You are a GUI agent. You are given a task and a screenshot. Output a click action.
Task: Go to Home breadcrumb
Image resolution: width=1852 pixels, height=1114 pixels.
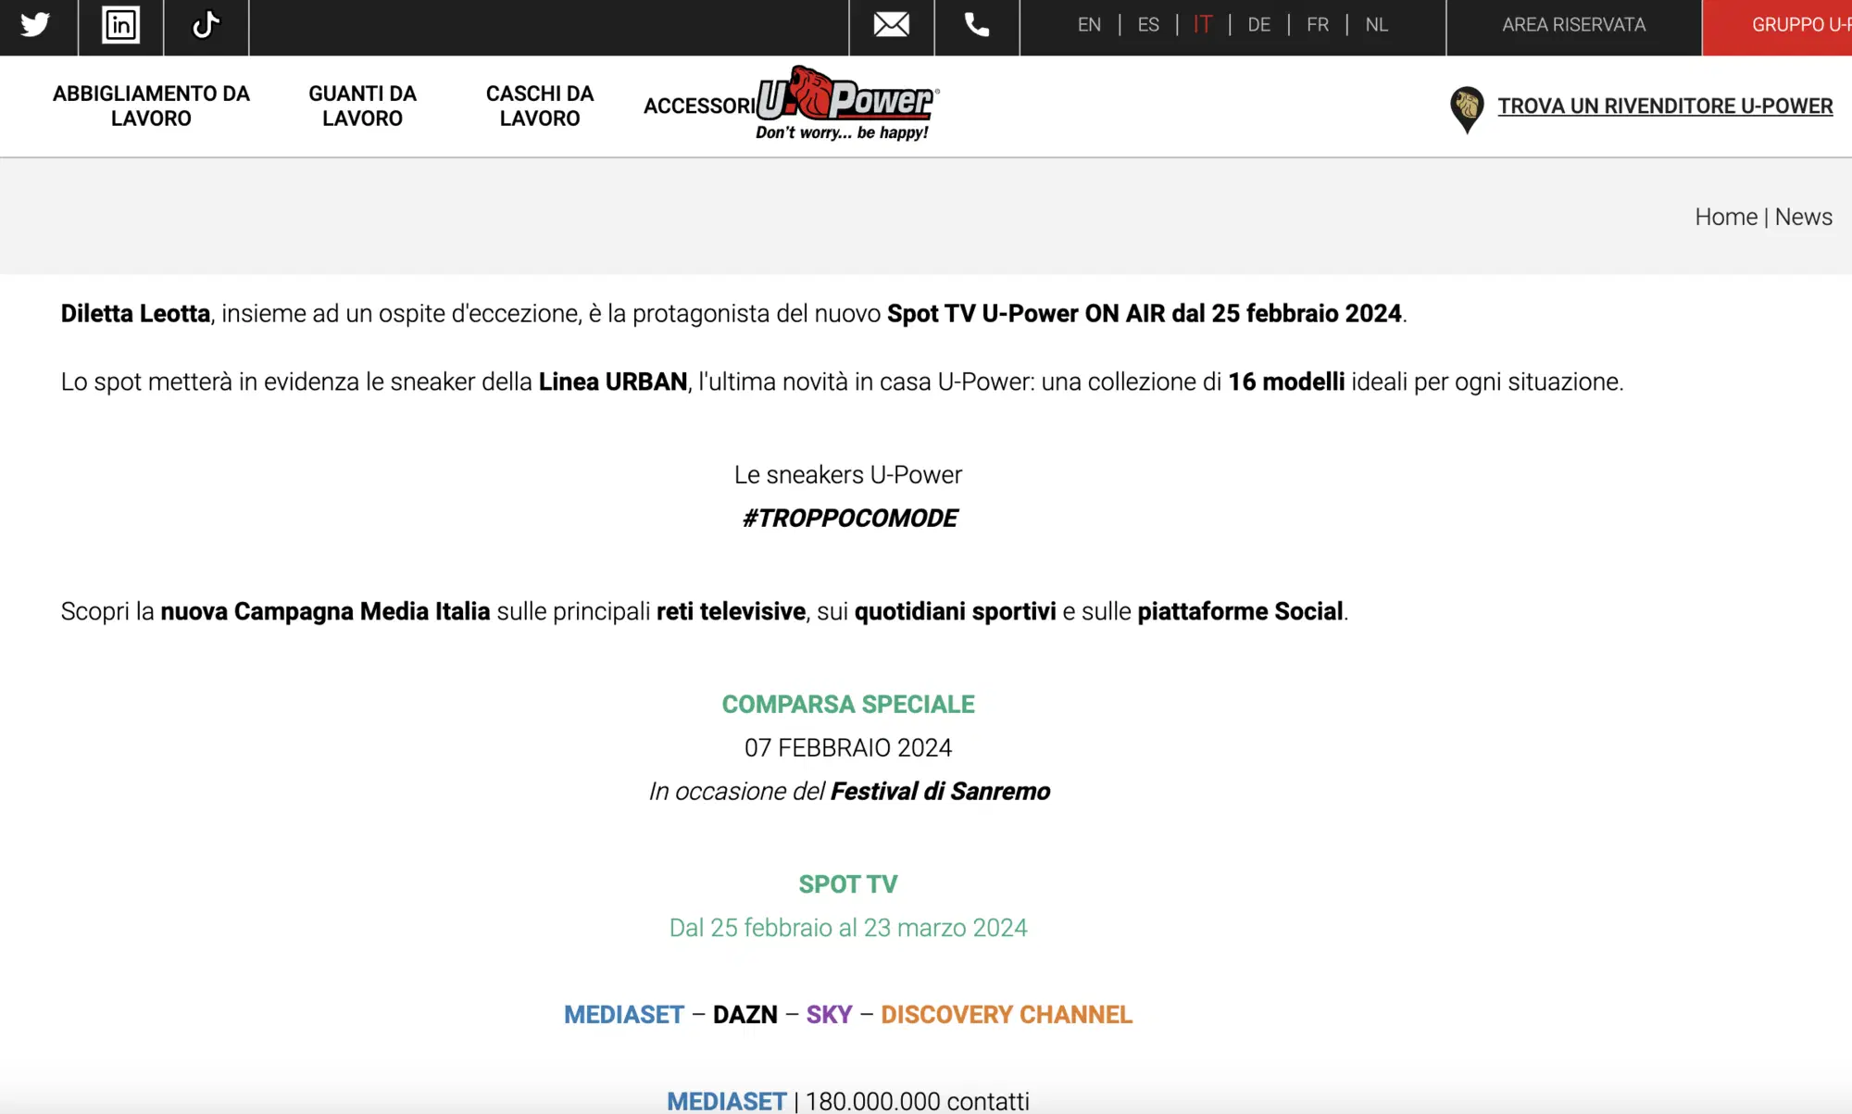1725,217
